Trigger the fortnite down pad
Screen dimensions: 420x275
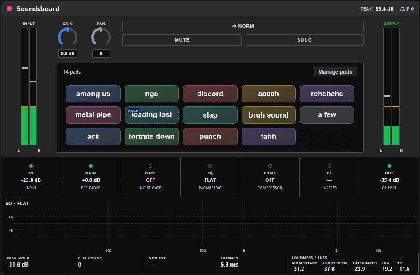point(152,137)
